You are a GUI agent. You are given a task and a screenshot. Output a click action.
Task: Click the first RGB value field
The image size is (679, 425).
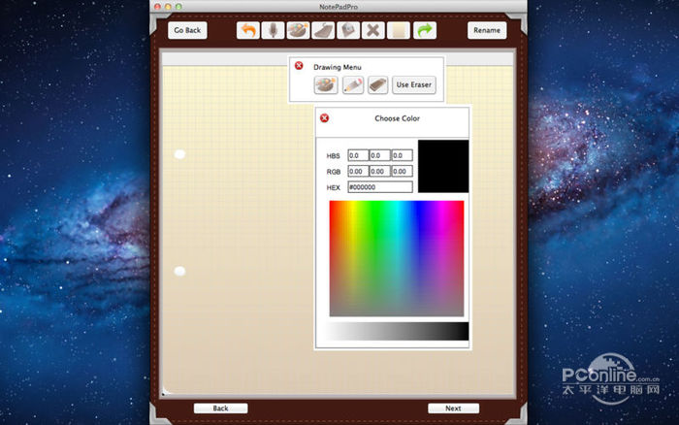point(358,171)
